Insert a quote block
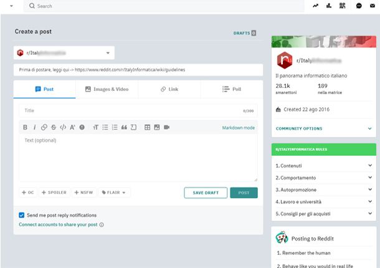380x268 pixels. point(124,127)
